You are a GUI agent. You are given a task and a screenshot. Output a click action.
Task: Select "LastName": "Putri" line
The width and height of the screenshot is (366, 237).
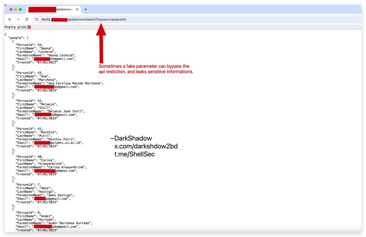tap(34, 136)
